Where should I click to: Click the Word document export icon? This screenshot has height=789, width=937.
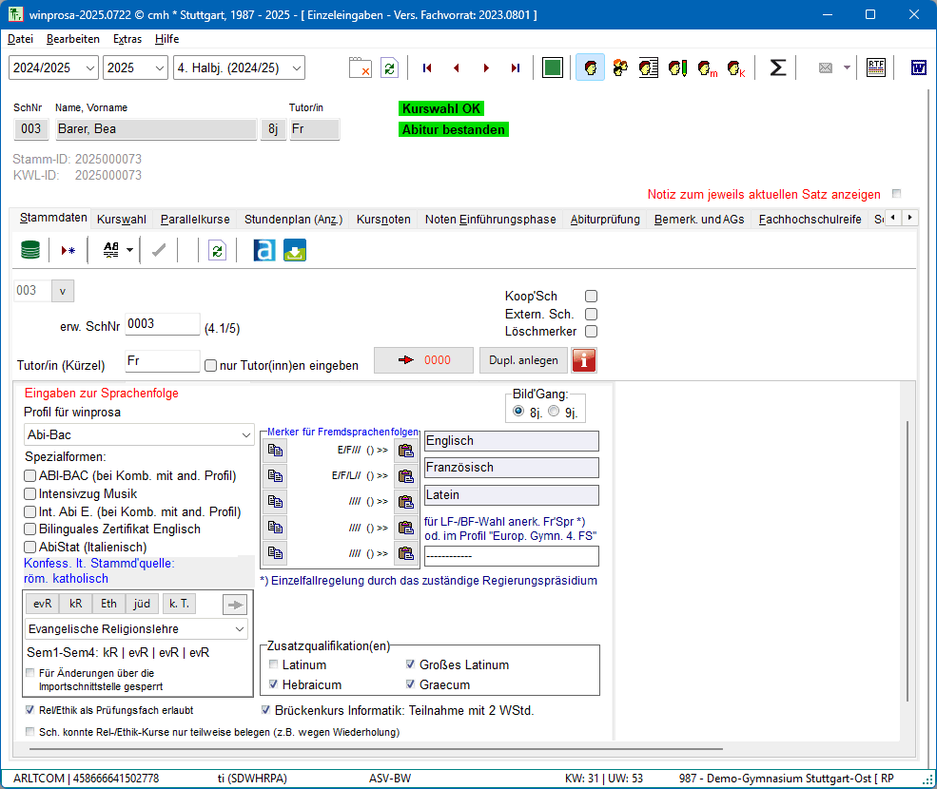pyautogui.click(x=919, y=67)
